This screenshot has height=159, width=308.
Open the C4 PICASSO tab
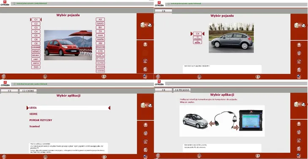point(182,90)
